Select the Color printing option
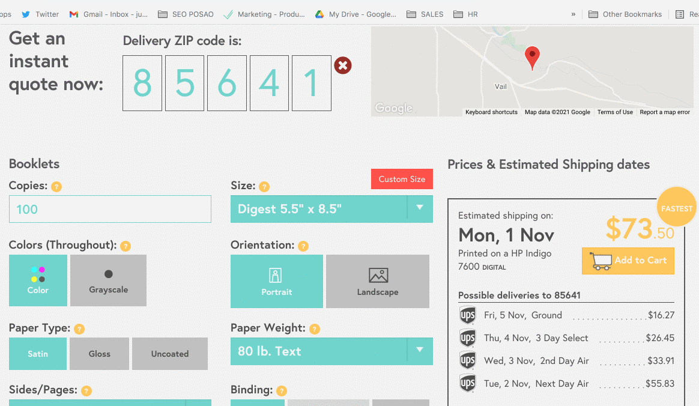This screenshot has width=699, height=406. click(x=38, y=280)
